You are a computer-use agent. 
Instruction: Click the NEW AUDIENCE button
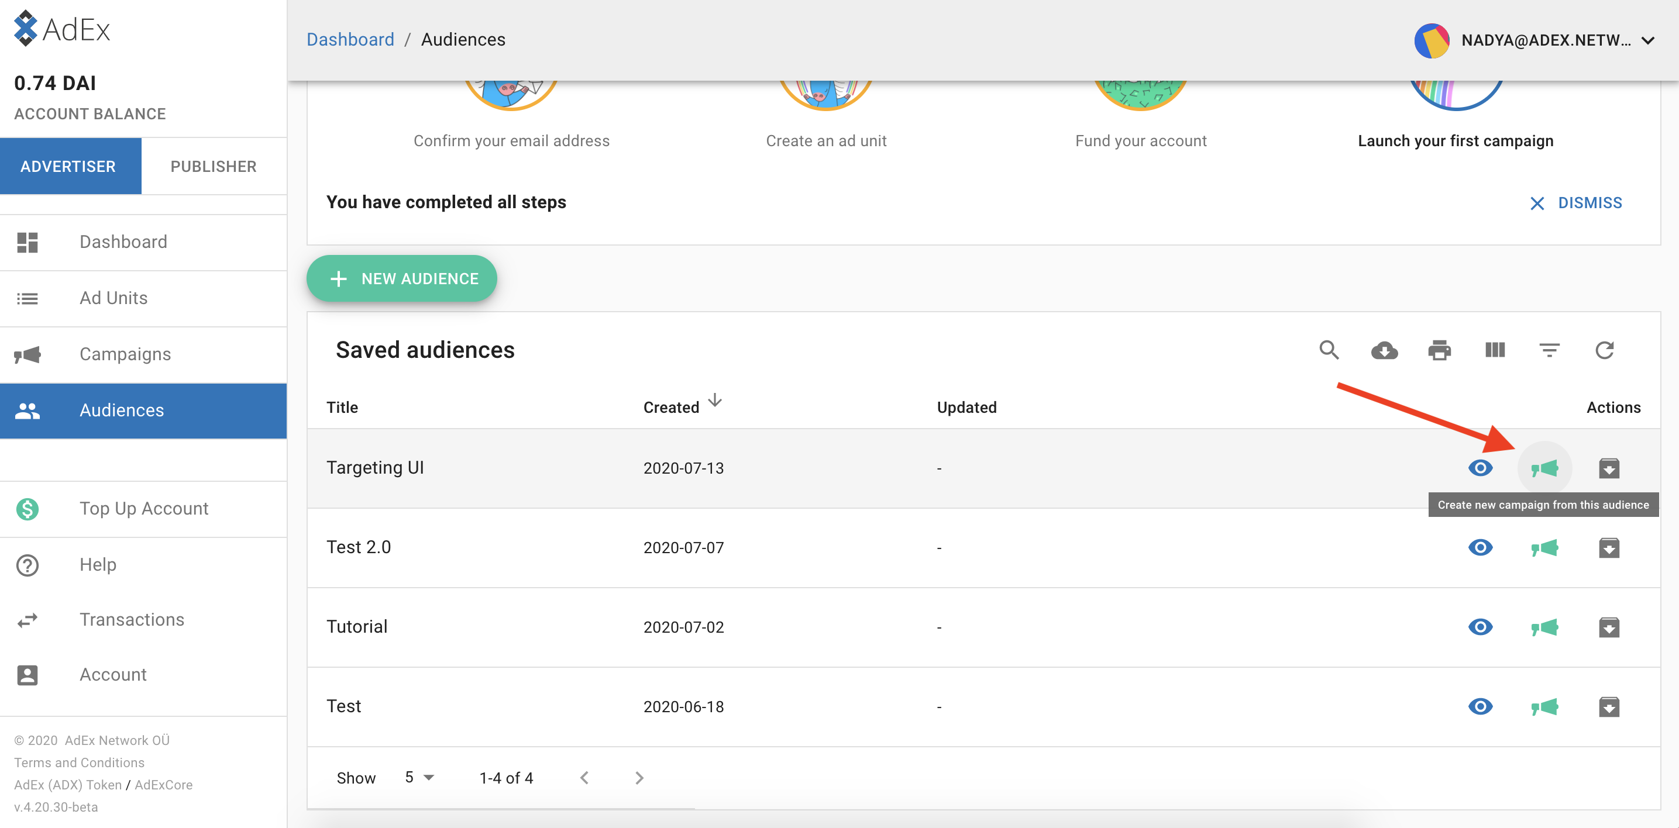401,278
